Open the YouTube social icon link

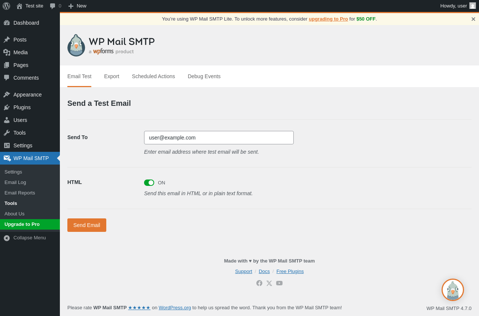(x=279, y=283)
